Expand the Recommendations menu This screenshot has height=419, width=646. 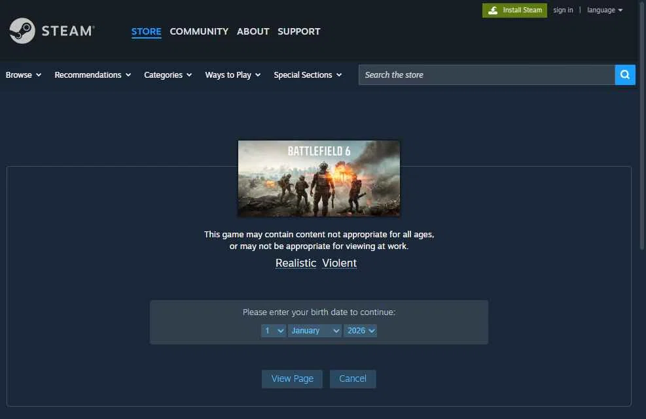tap(93, 75)
